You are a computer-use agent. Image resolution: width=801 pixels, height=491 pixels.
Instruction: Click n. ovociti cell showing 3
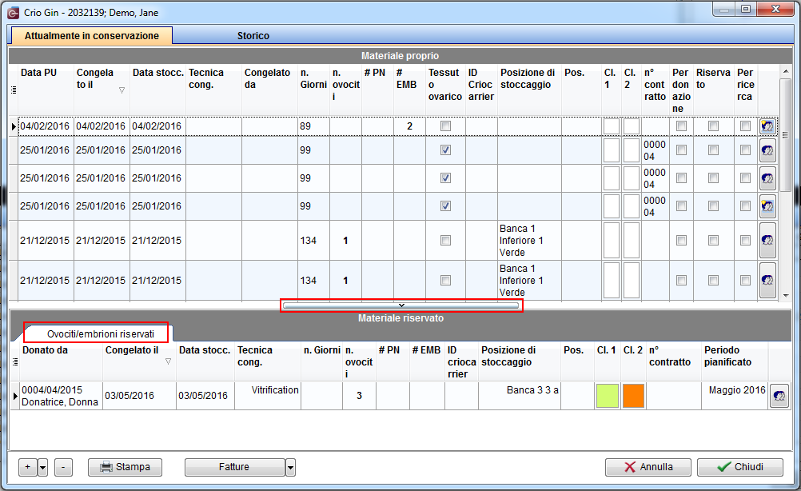point(359,396)
